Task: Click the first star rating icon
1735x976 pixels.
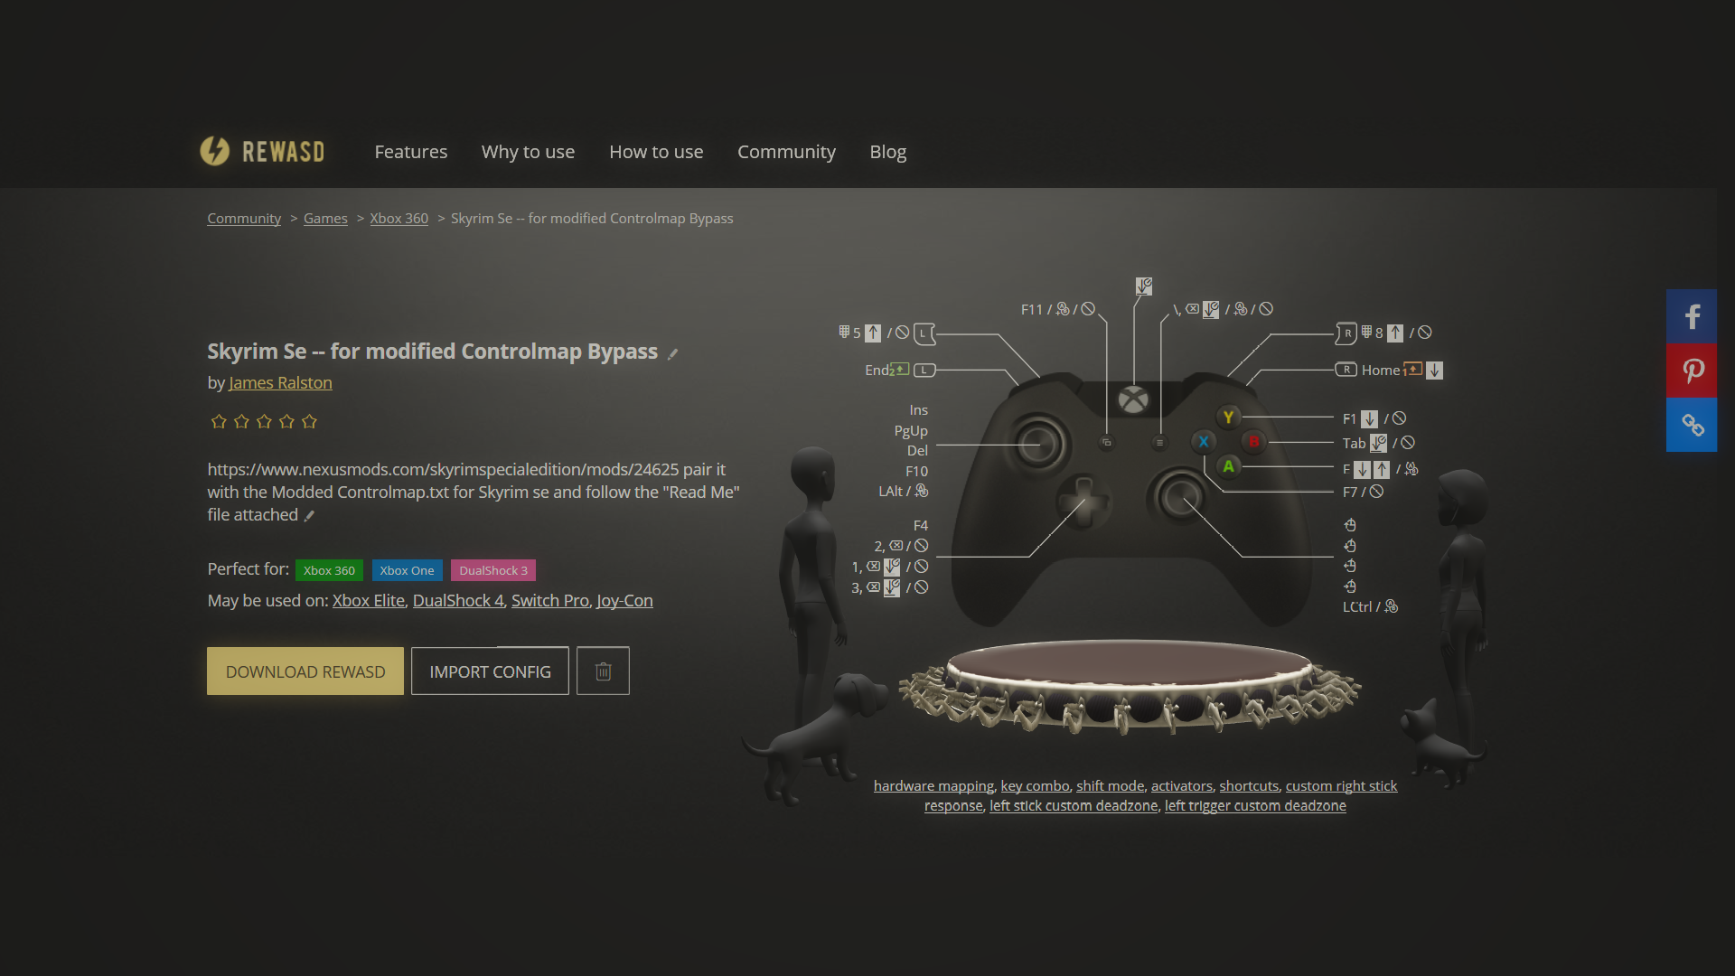Action: pyautogui.click(x=218, y=420)
